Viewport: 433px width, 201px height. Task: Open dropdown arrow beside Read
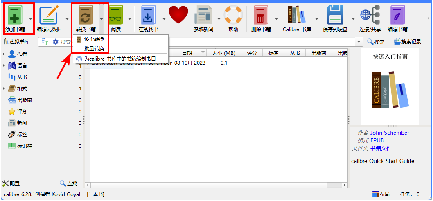[x=130, y=19]
